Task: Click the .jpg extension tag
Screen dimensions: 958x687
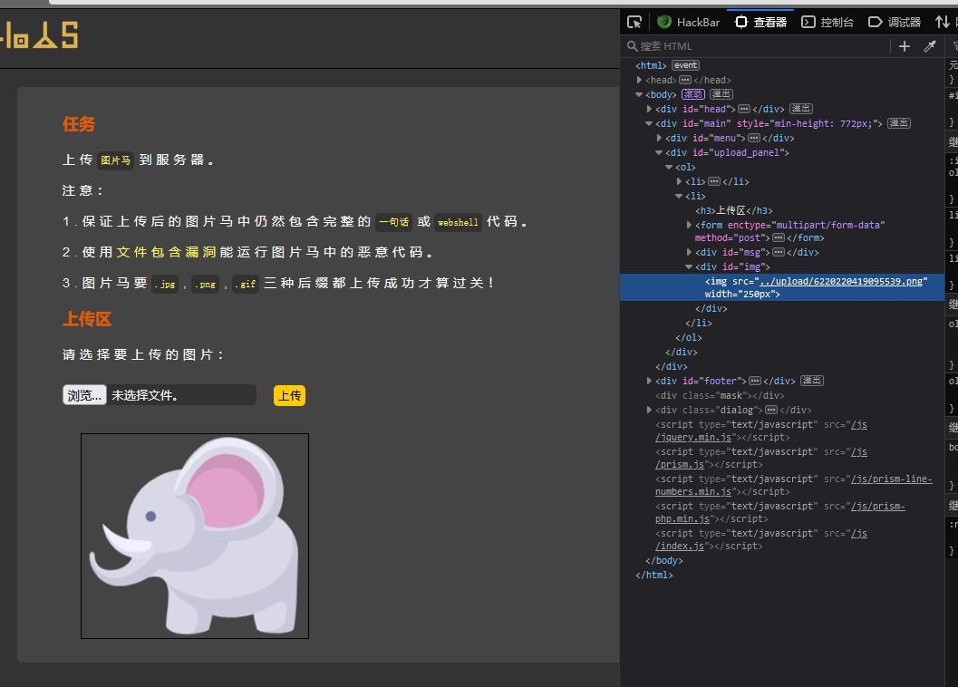Action: [x=165, y=284]
